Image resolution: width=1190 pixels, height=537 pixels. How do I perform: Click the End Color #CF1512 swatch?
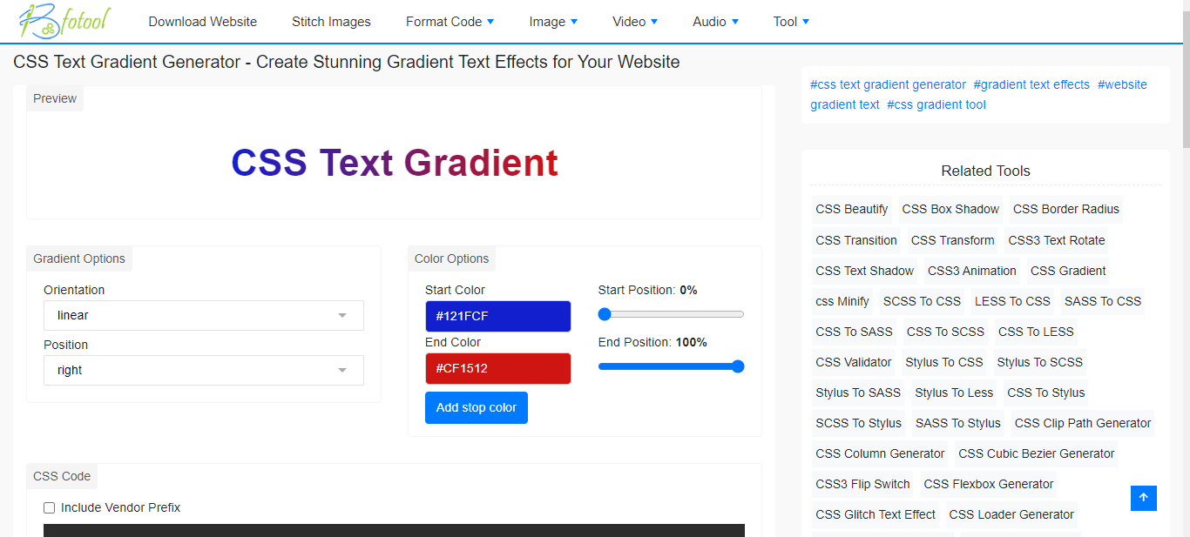click(x=497, y=368)
